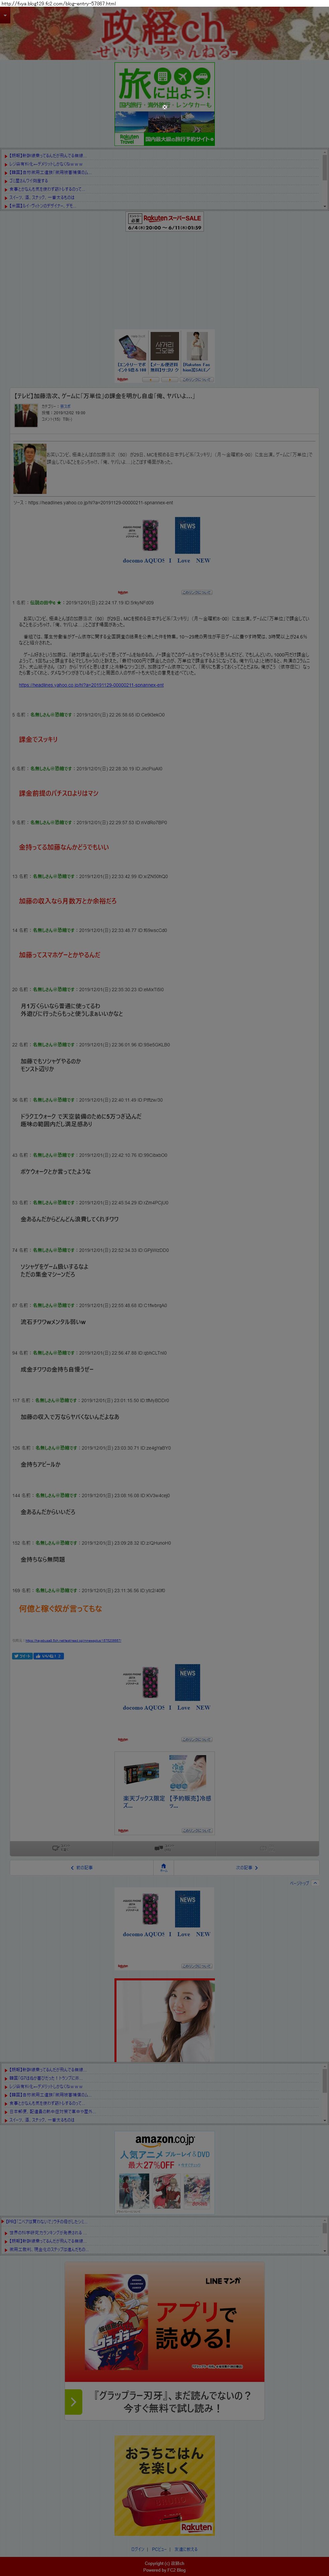329x2576 pixels.
Task: Go to the next article link 次の記事
Action: (246, 1867)
